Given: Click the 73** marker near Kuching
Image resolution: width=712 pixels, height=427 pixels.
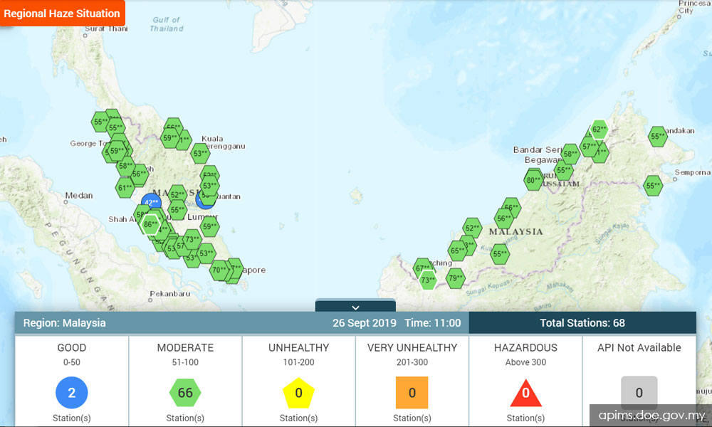Looking at the screenshot, I should (427, 280).
